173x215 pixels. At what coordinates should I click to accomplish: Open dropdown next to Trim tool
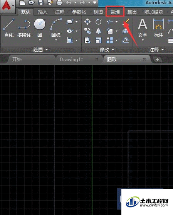tap(117, 22)
